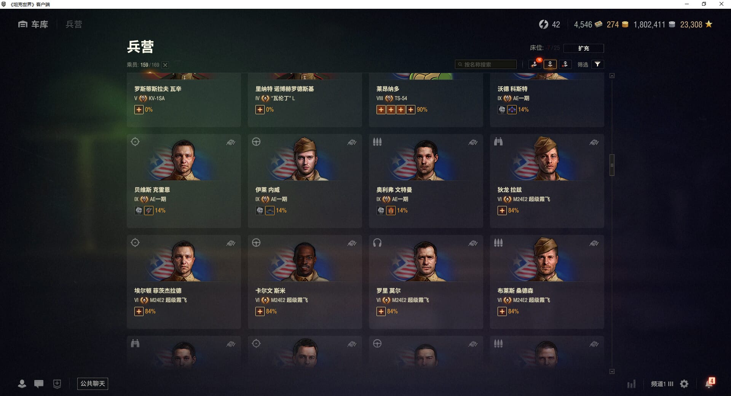The width and height of the screenshot is (731, 396).
Task: Open the recruits tab with the 10 badge
Action: click(x=535, y=64)
